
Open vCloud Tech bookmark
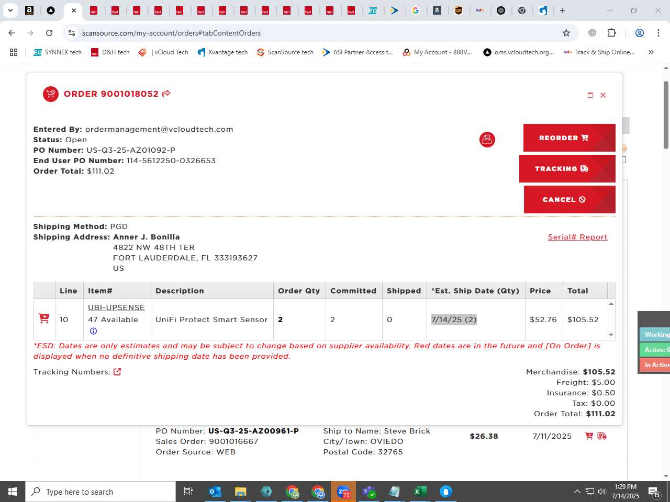(163, 52)
